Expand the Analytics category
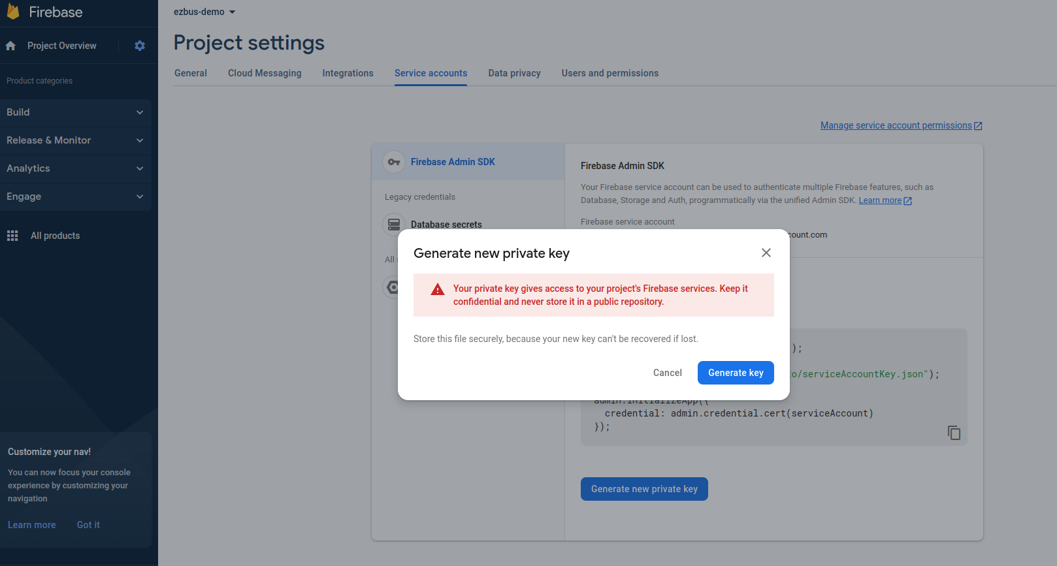The width and height of the screenshot is (1057, 566). click(76, 168)
